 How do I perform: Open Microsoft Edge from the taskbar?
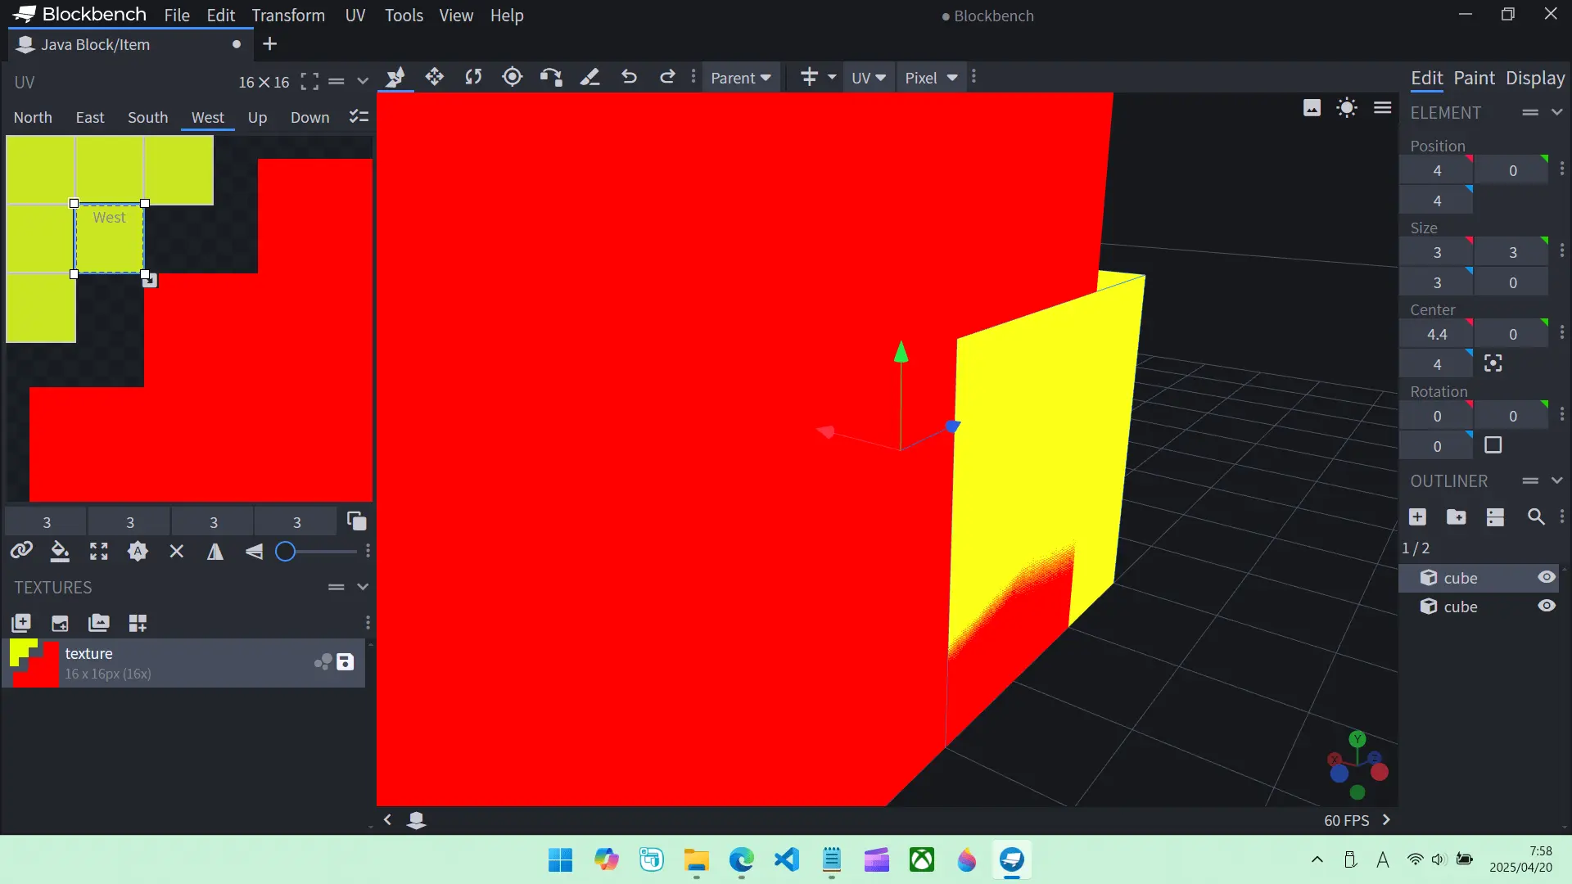point(741,860)
